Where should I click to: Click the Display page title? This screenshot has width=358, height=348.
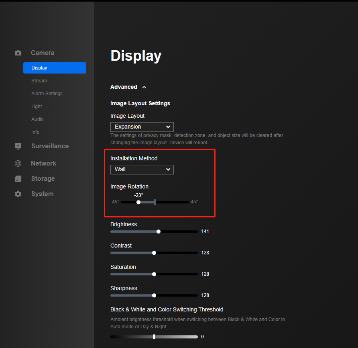pyautogui.click(x=136, y=55)
